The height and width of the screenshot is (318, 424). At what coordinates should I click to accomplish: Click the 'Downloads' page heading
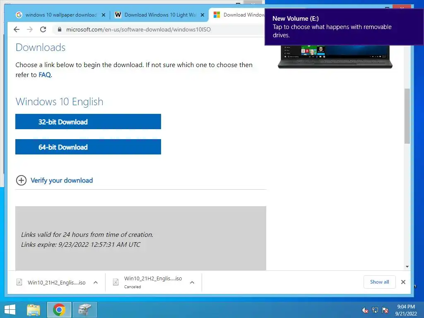41,47
